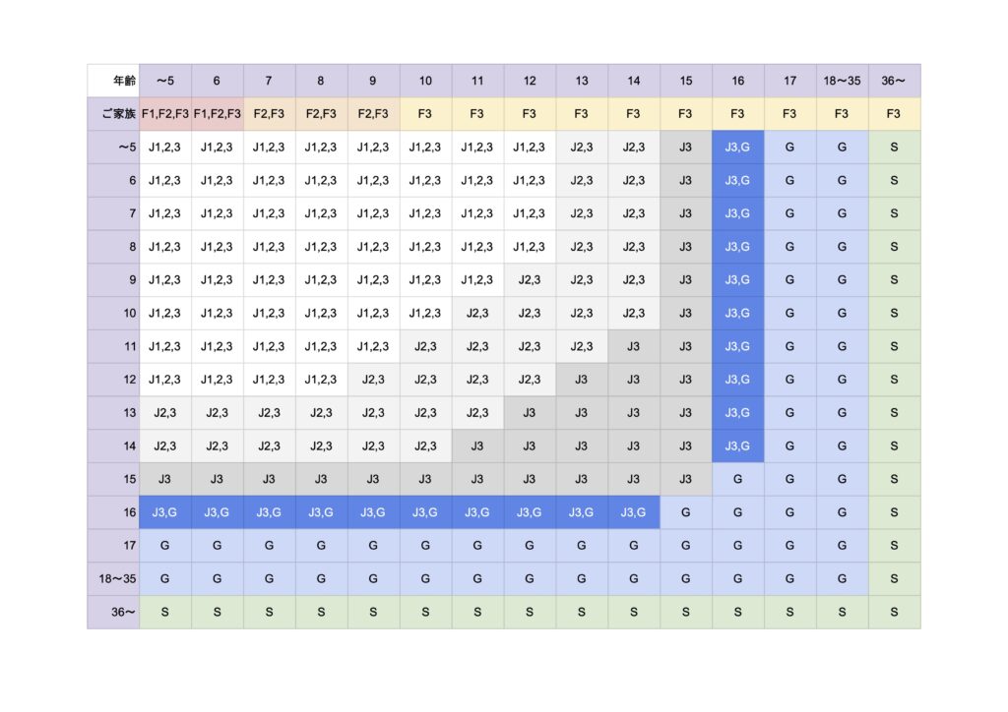Select the row header for age 15

pyautogui.click(x=113, y=479)
